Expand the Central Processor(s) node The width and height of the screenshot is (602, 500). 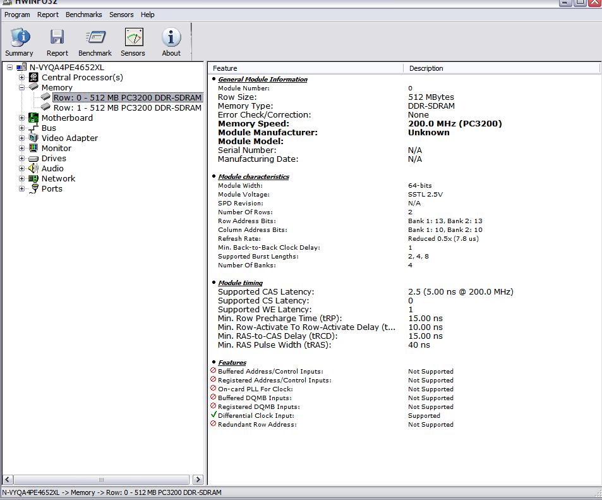click(22, 77)
